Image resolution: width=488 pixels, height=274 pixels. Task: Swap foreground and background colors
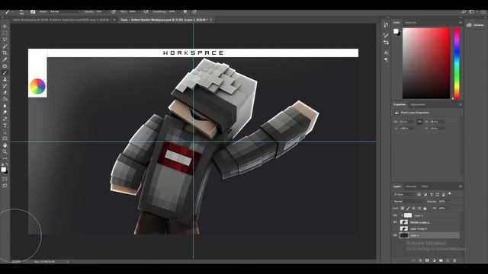[7, 164]
